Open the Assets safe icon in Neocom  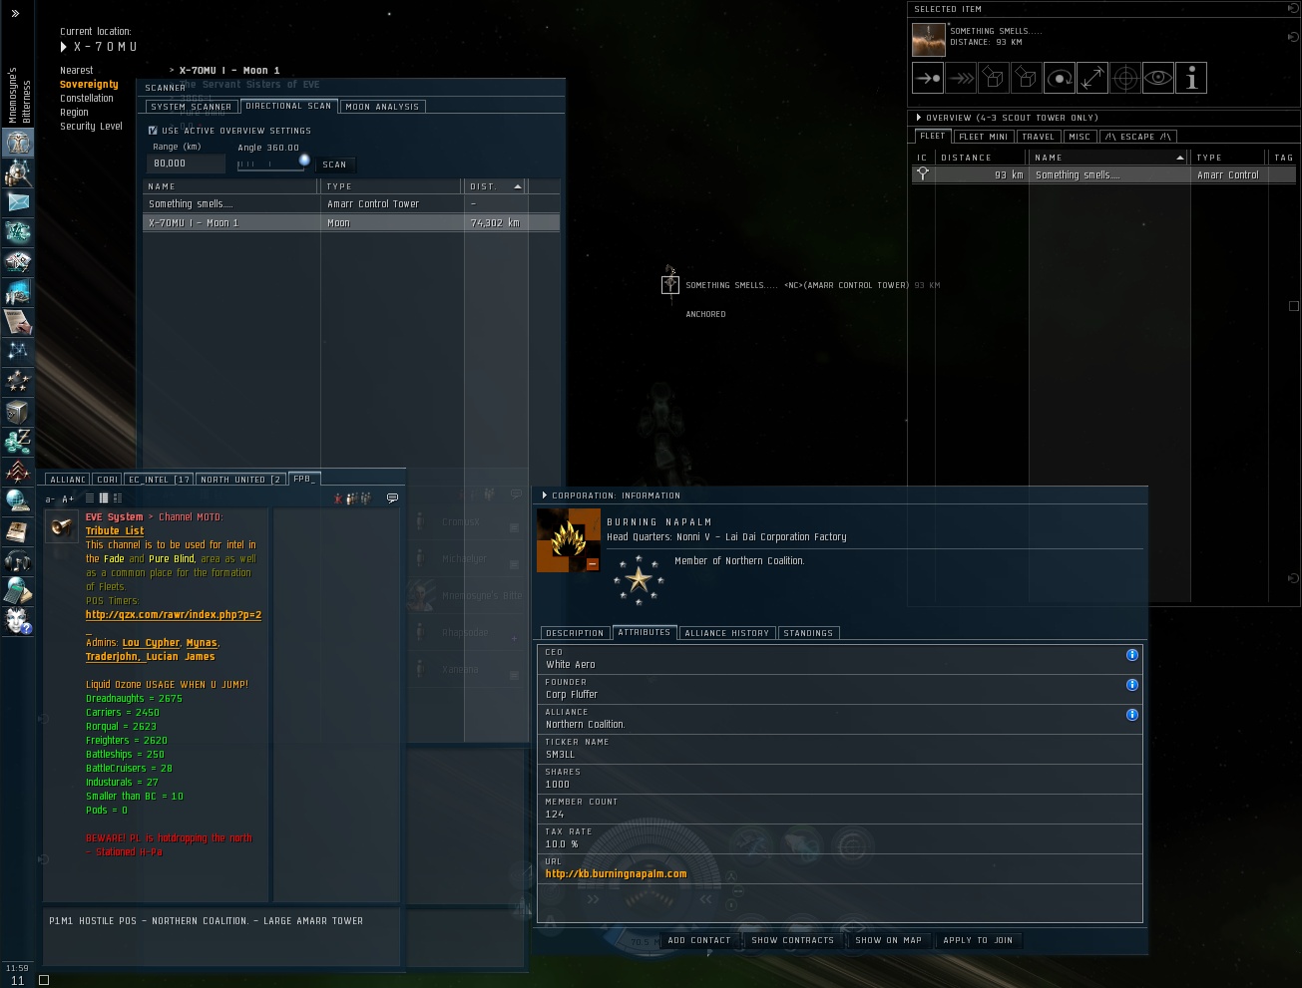coord(18,412)
